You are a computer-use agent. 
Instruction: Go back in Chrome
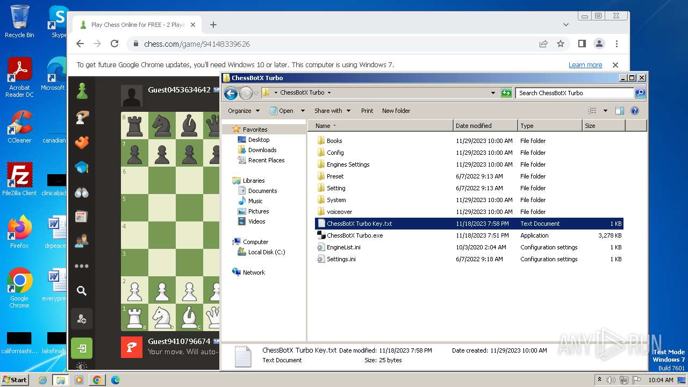pos(80,44)
